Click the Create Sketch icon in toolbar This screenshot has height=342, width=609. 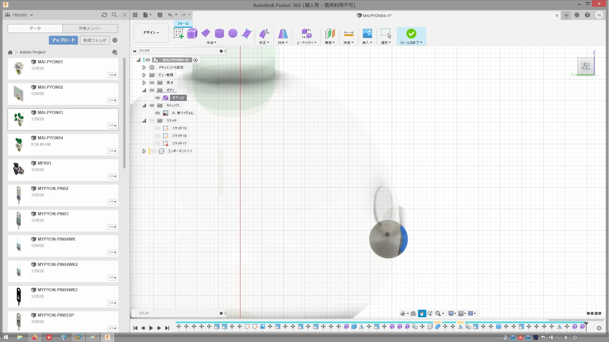178,34
